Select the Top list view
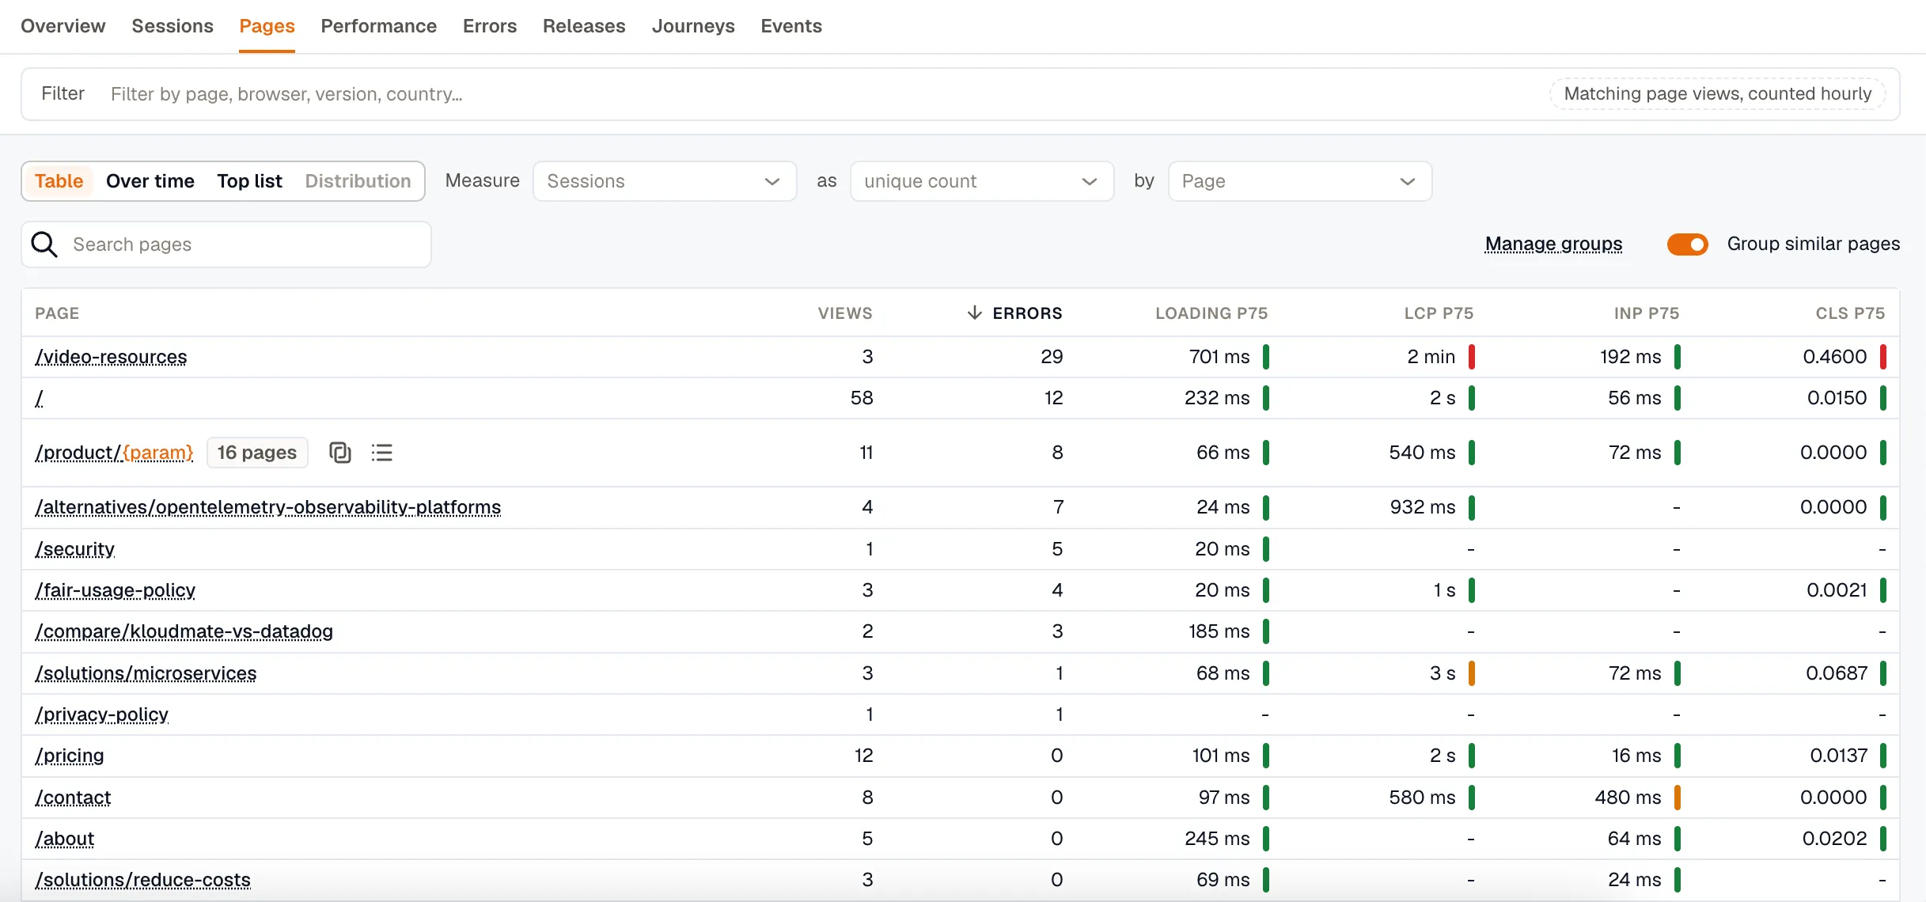 pos(249,181)
